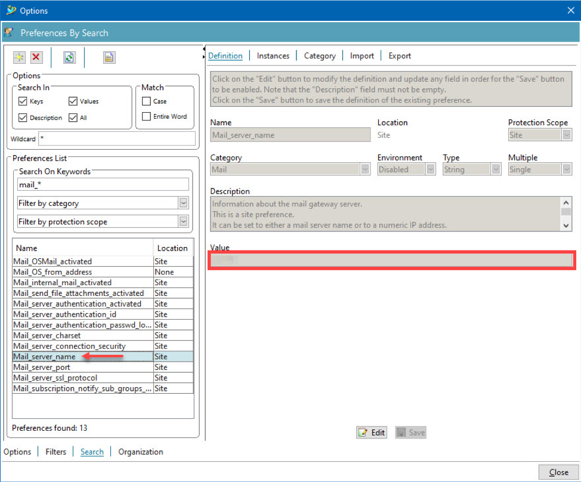This screenshot has height=482, width=581.
Task: Expand the Filter by protection scope dropdown
Action: click(184, 221)
